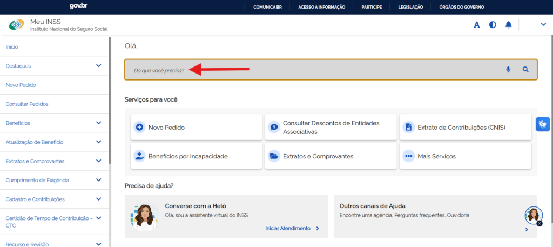Click the 'Do que você precisa?' search field
The width and height of the screenshot is (553, 247).
pos(331,70)
